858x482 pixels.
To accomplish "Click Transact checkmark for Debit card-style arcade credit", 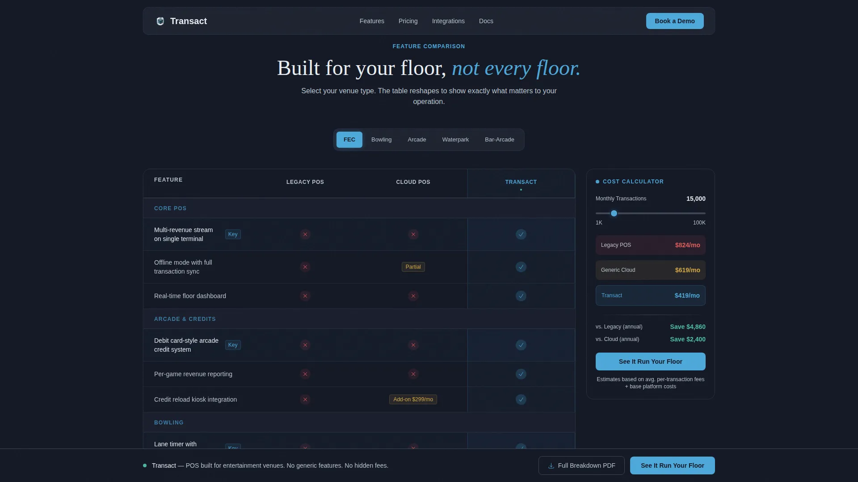I will pos(521,345).
